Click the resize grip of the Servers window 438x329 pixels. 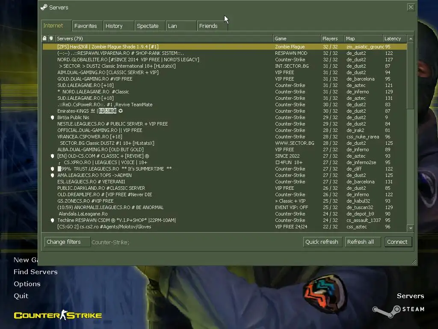click(x=414, y=262)
